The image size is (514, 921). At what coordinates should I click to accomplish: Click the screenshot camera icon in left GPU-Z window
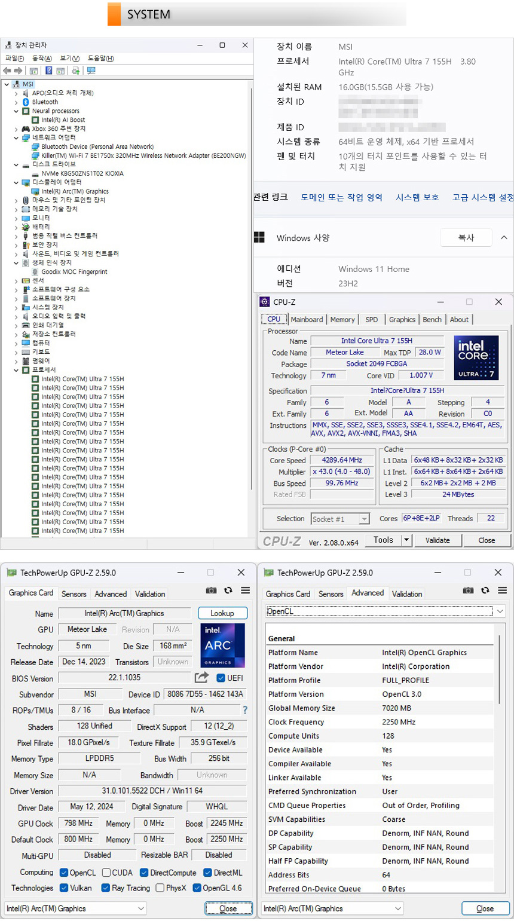[211, 590]
